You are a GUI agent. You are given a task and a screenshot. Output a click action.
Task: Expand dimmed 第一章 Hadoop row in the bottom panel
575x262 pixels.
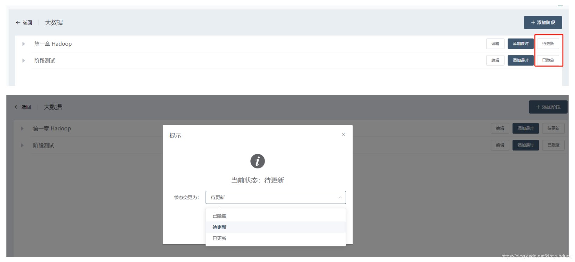[22, 129]
